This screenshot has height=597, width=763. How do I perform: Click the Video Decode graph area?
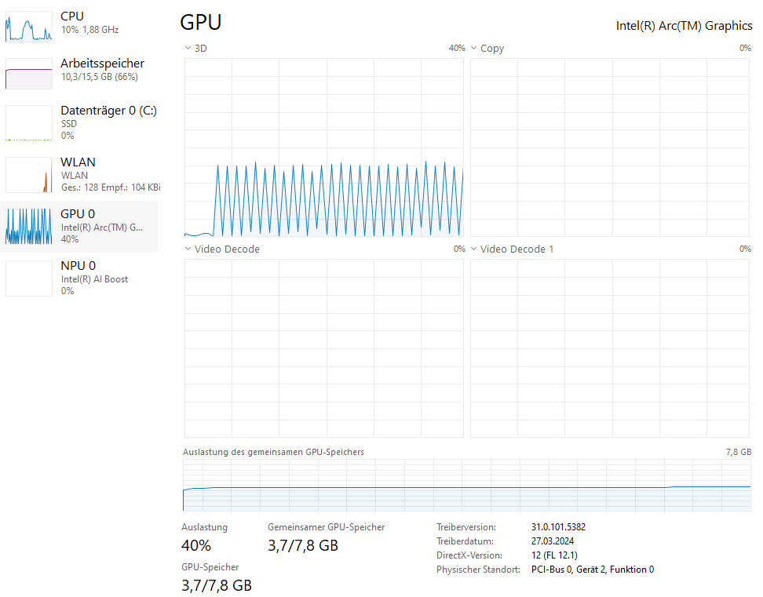point(324,348)
